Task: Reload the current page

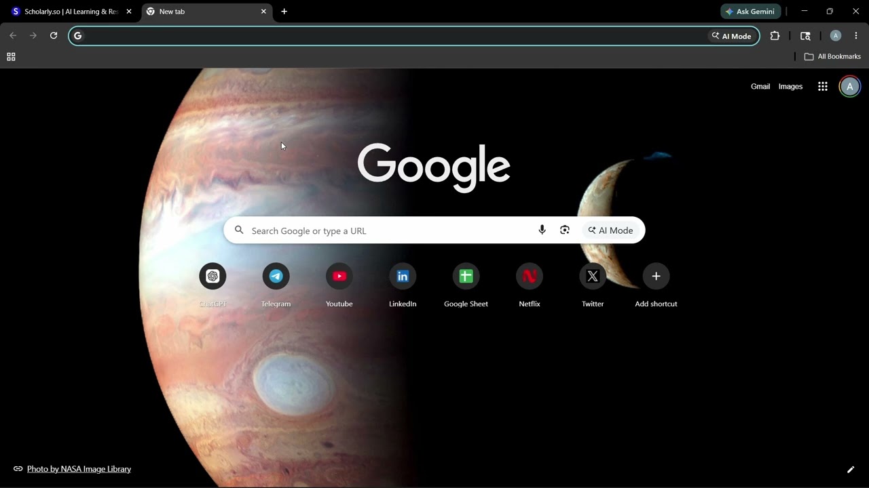Action: pyautogui.click(x=54, y=35)
